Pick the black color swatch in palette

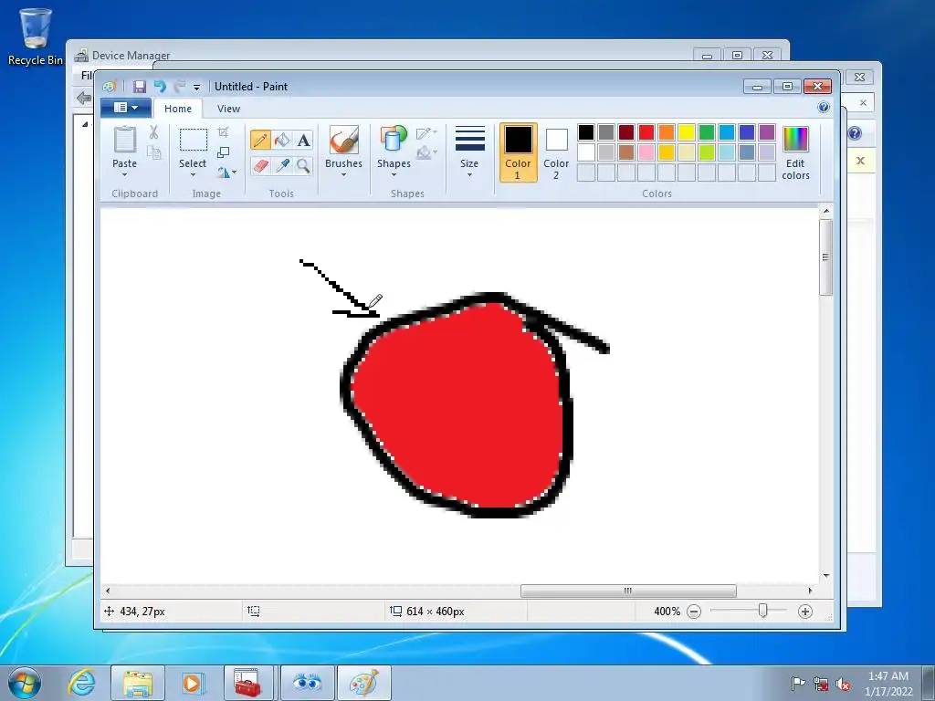586,132
